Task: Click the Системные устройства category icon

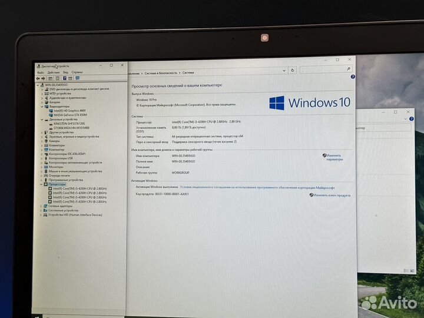Action: (x=45, y=210)
